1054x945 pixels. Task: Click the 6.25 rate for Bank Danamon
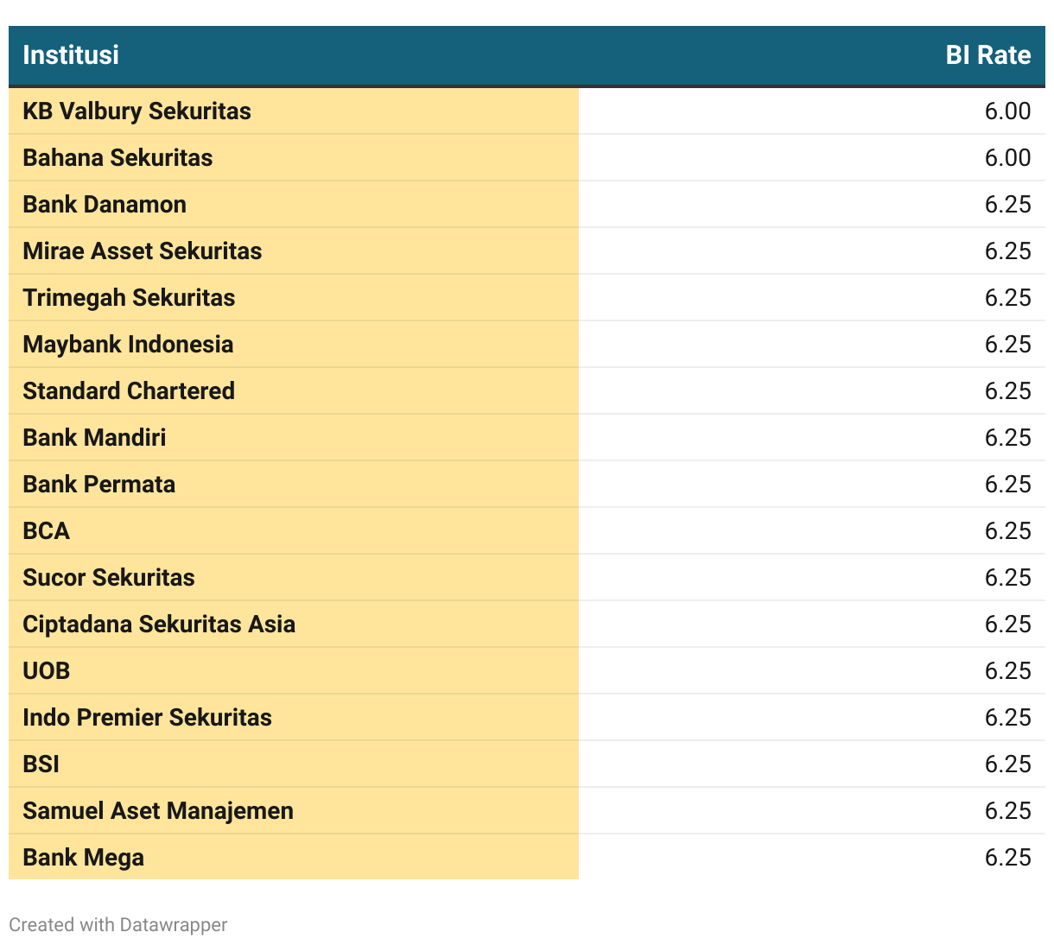[1008, 205]
